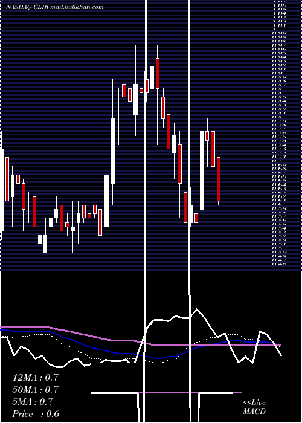
Task: Click the NASDAQ CLIR chart title text
Action: pyautogui.click(x=55, y=7)
